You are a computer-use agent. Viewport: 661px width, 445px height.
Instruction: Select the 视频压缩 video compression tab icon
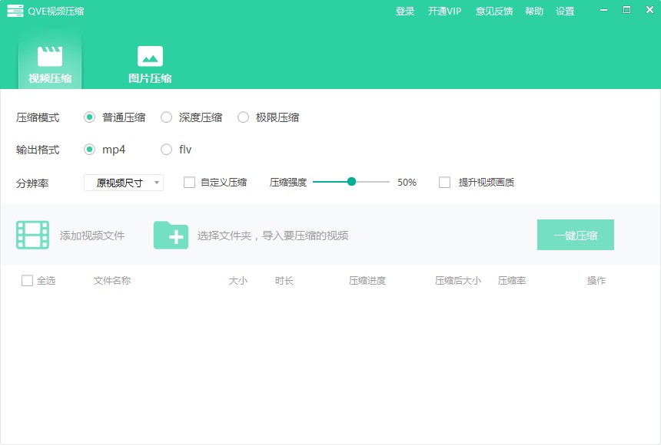click(x=50, y=55)
